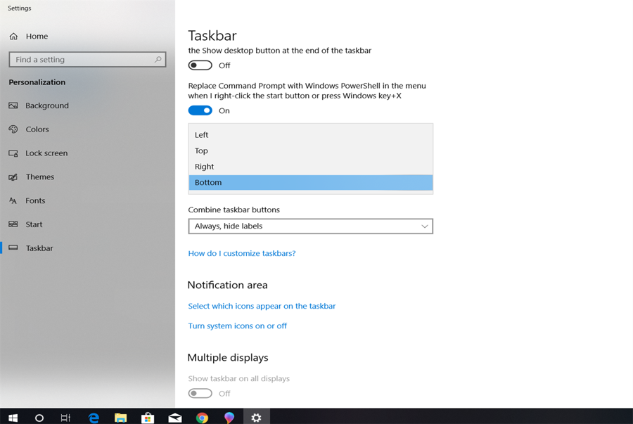The width and height of the screenshot is (633, 424).
Task: Open the Home settings page
Action: click(x=28, y=37)
